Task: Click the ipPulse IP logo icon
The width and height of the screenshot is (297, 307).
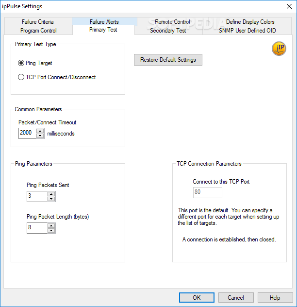Action: click(279, 49)
